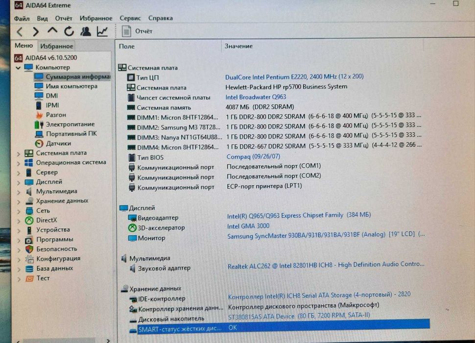Click the sidebar horizontal scrollbar right arrow

click(x=108, y=341)
